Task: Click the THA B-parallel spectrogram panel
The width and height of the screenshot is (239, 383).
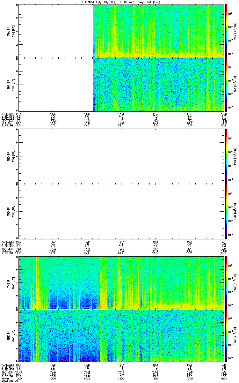Action: click(x=121, y=85)
